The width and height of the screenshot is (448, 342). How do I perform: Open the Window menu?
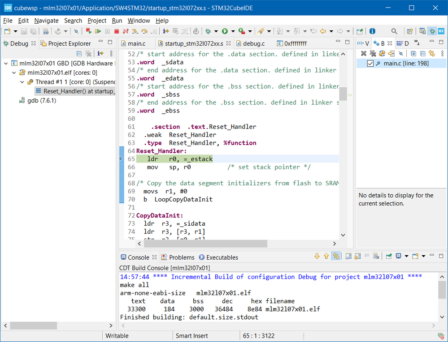[x=139, y=21]
